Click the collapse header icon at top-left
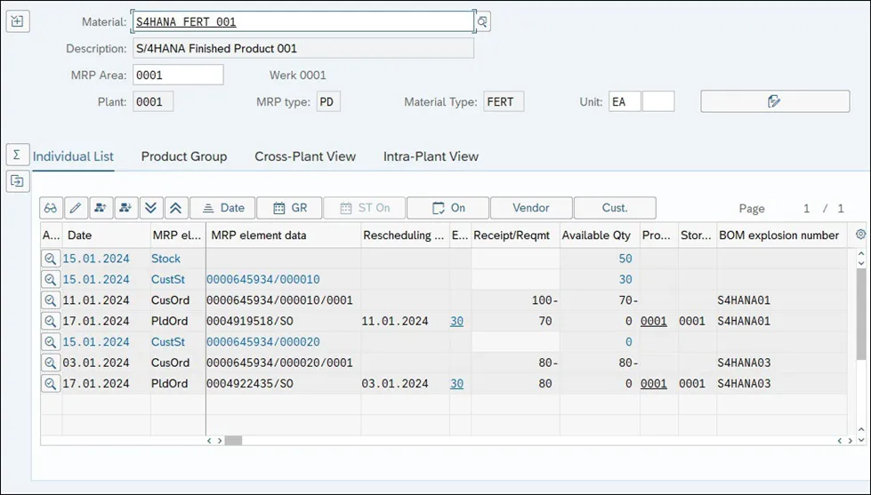This screenshot has height=495, width=871. coord(17,21)
